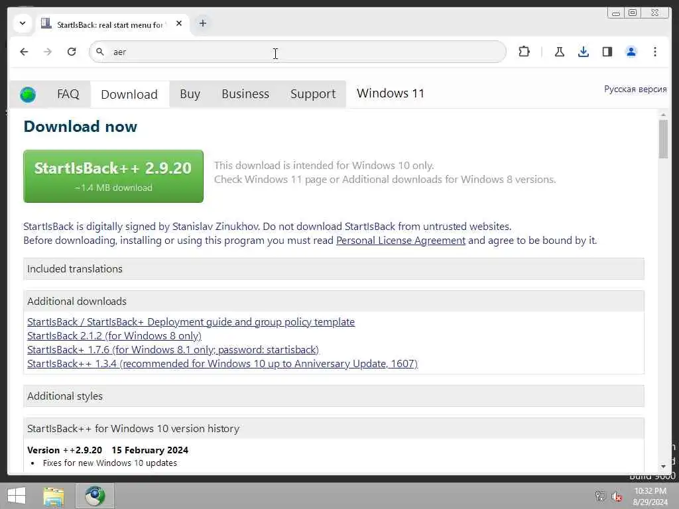Click the search magnifier in address bar
Image resolution: width=679 pixels, height=509 pixels.
click(x=100, y=52)
